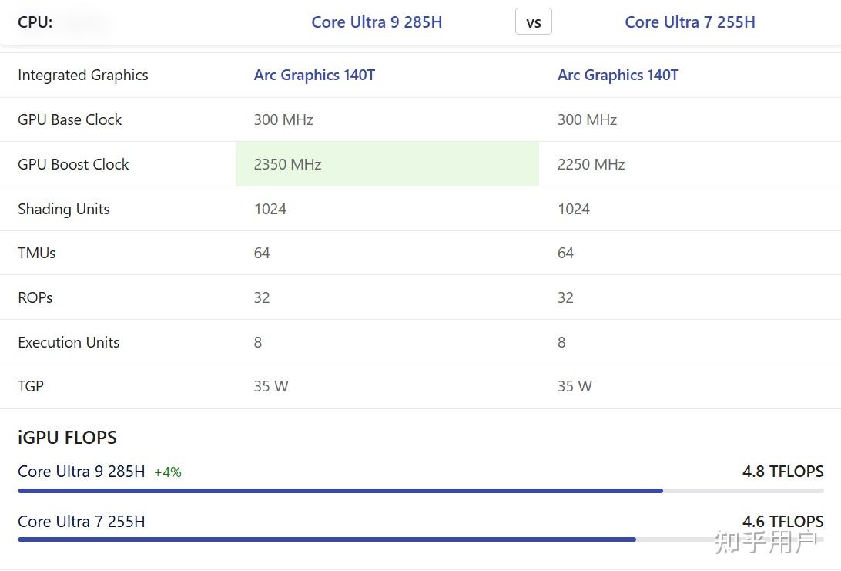
Task: Click the Shading Units row label
Action: (x=63, y=209)
